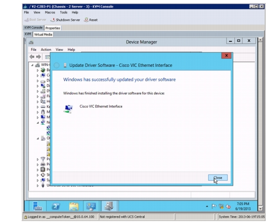Open the Action menu in Device Manager

(46, 50)
